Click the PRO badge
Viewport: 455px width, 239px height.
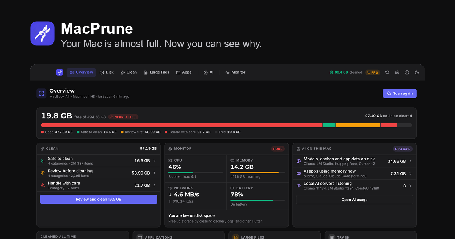pos(373,72)
